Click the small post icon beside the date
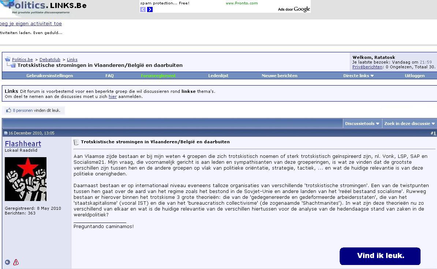 click(x=5, y=133)
